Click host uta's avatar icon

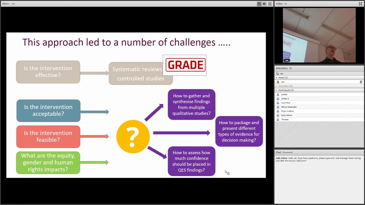pos(278,82)
